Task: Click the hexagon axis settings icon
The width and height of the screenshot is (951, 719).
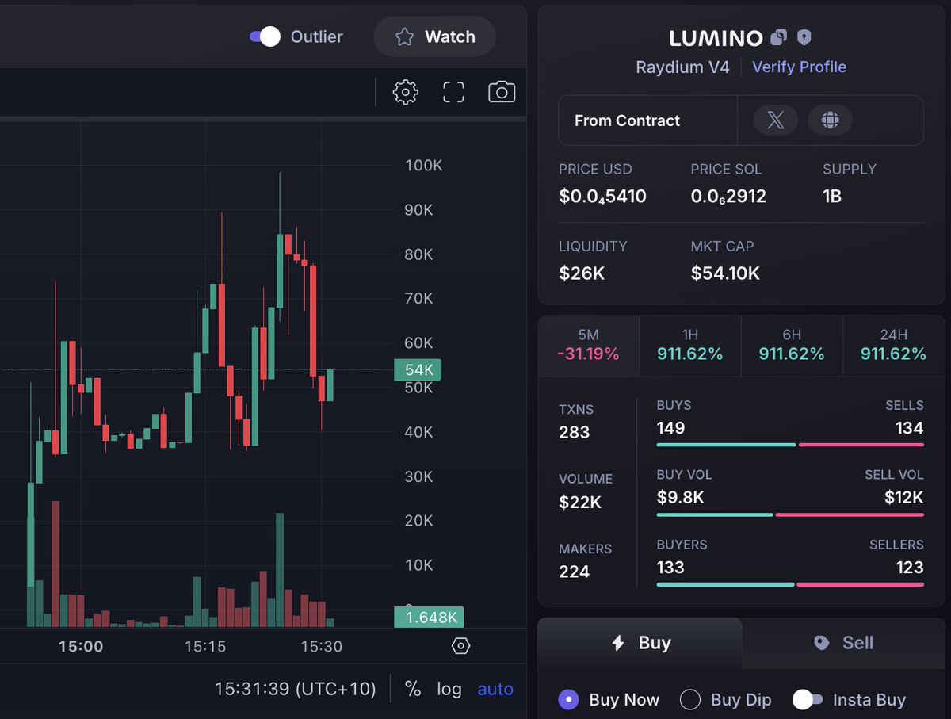Action: 460,646
